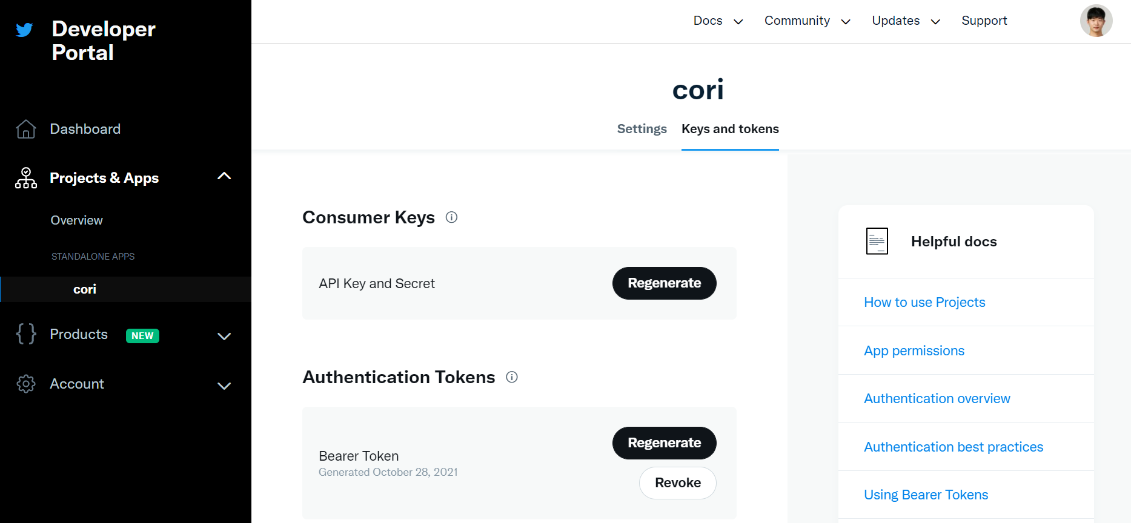Open the user profile avatar
Image resolution: width=1131 pixels, height=523 pixels.
coord(1096,21)
